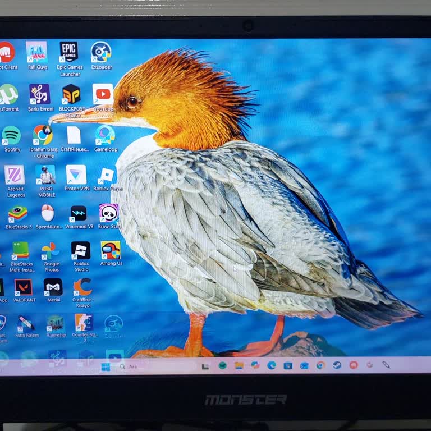Open the Windows Start menu button

tap(106, 366)
